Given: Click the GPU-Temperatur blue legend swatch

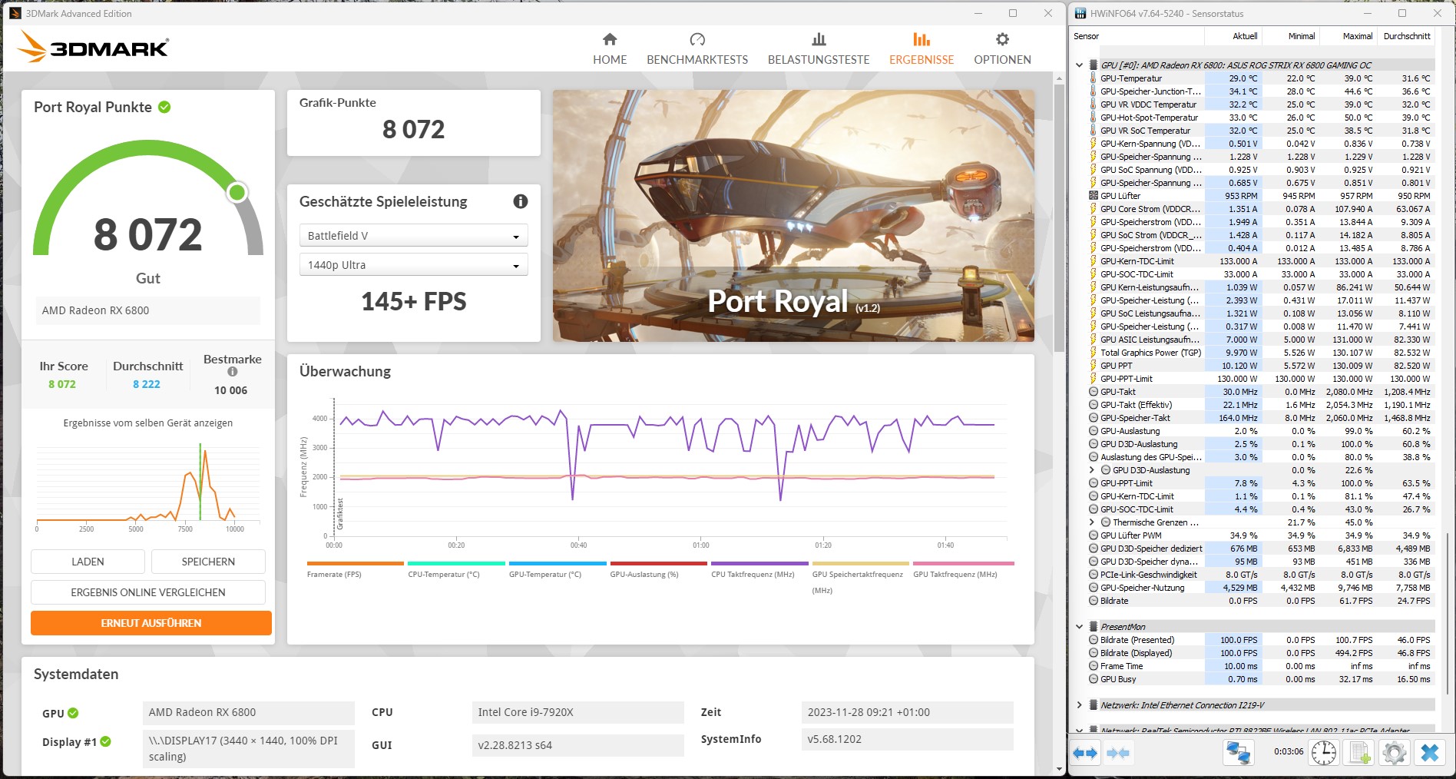Looking at the screenshot, I should (x=558, y=564).
